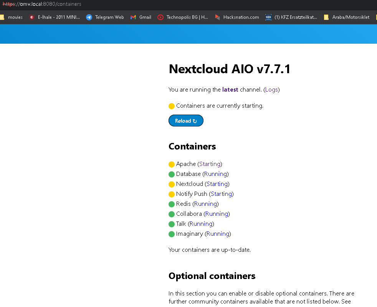
Task: Click 'Containers are currently starting.' text
Action: pyautogui.click(x=220, y=106)
